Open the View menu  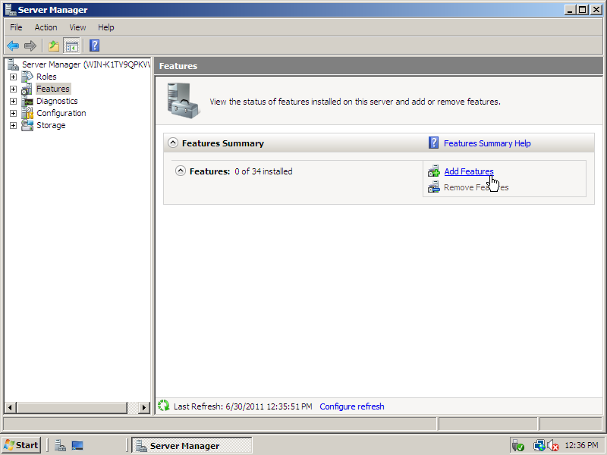[77, 27]
